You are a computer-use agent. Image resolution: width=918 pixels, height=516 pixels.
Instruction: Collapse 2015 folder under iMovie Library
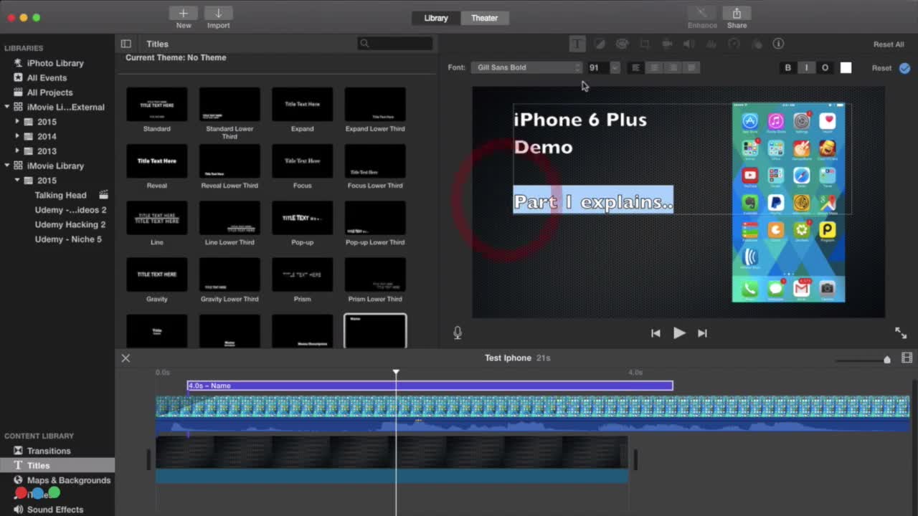(x=17, y=181)
